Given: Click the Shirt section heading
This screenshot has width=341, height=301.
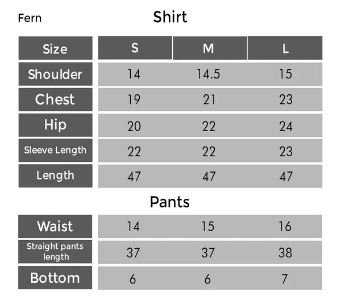Looking at the screenshot, I should (170, 17).
